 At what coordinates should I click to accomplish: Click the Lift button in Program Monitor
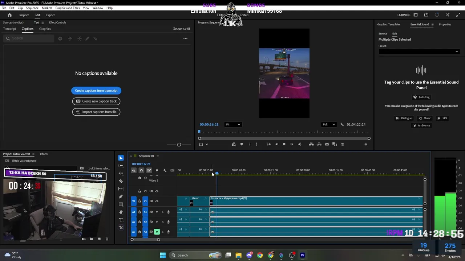(x=311, y=144)
